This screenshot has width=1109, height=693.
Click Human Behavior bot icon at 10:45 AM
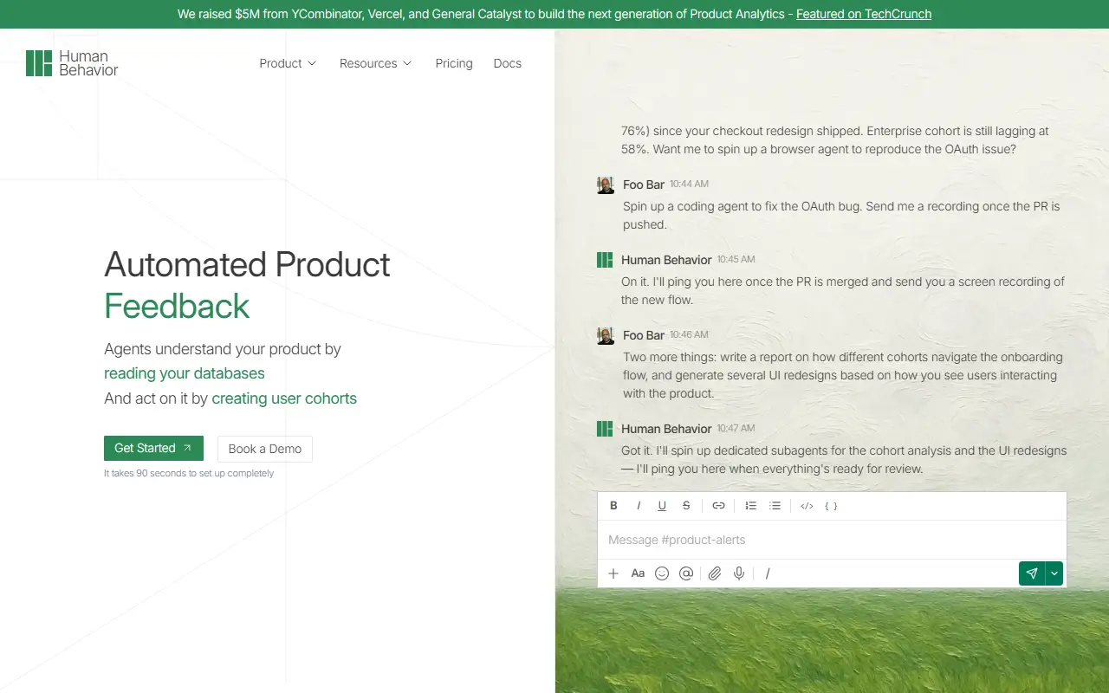tap(605, 260)
